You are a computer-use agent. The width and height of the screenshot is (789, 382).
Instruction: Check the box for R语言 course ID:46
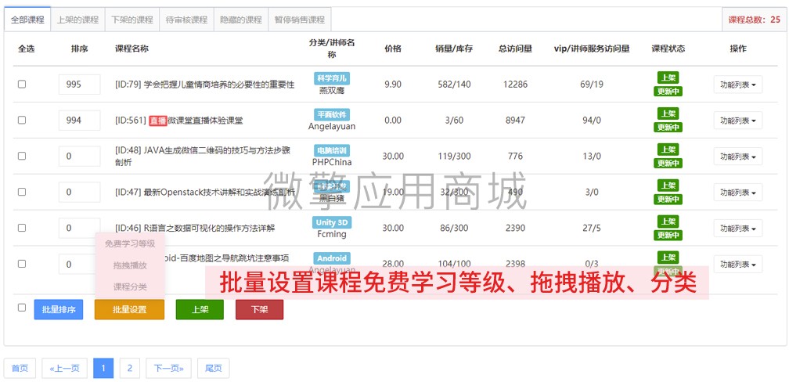pyautogui.click(x=22, y=228)
